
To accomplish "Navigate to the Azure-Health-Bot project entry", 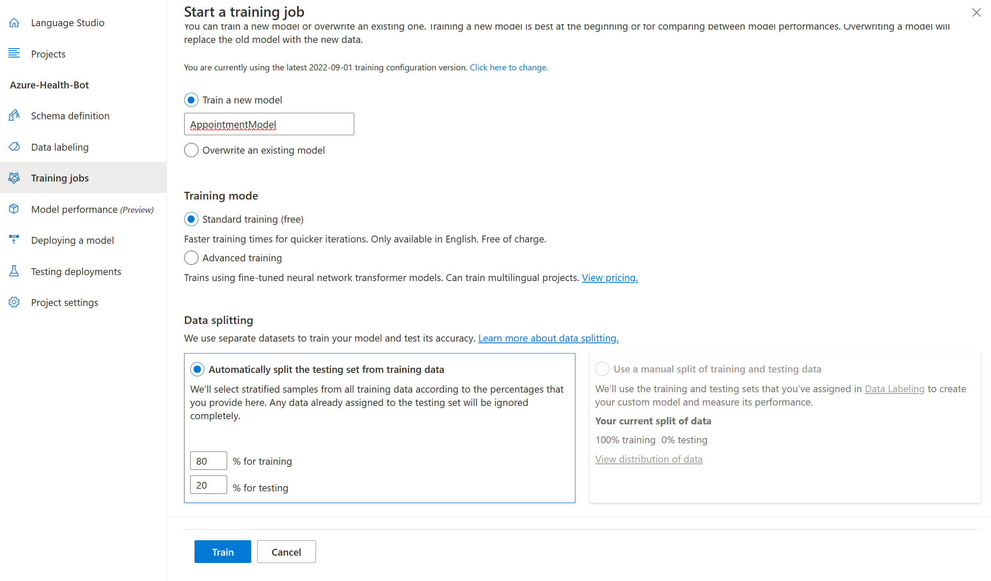I will 49,85.
